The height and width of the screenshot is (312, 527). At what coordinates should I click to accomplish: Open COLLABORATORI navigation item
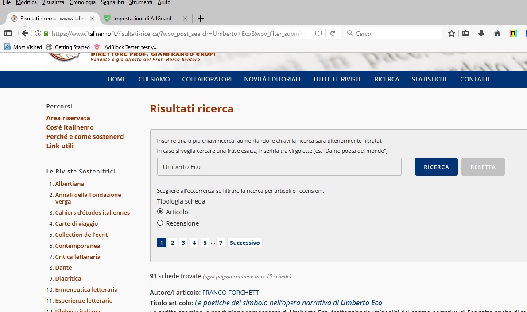(207, 79)
